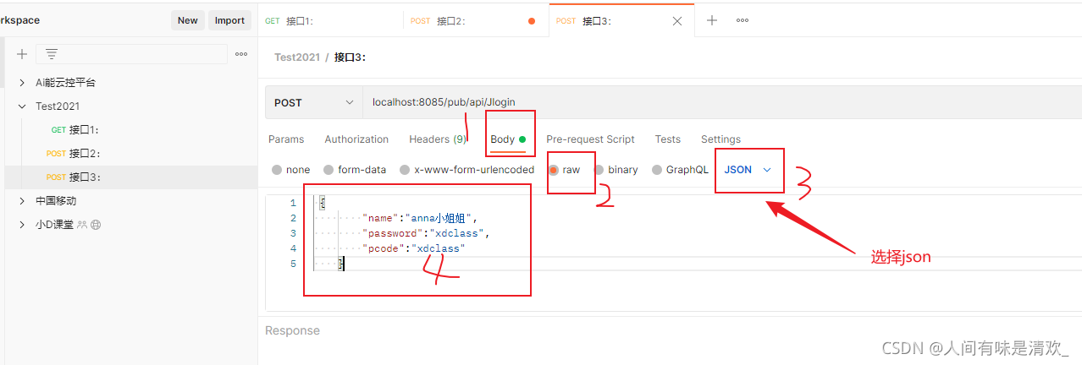Click line number 1 in editor gutter
1082x365 pixels.
[x=293, y=203]
